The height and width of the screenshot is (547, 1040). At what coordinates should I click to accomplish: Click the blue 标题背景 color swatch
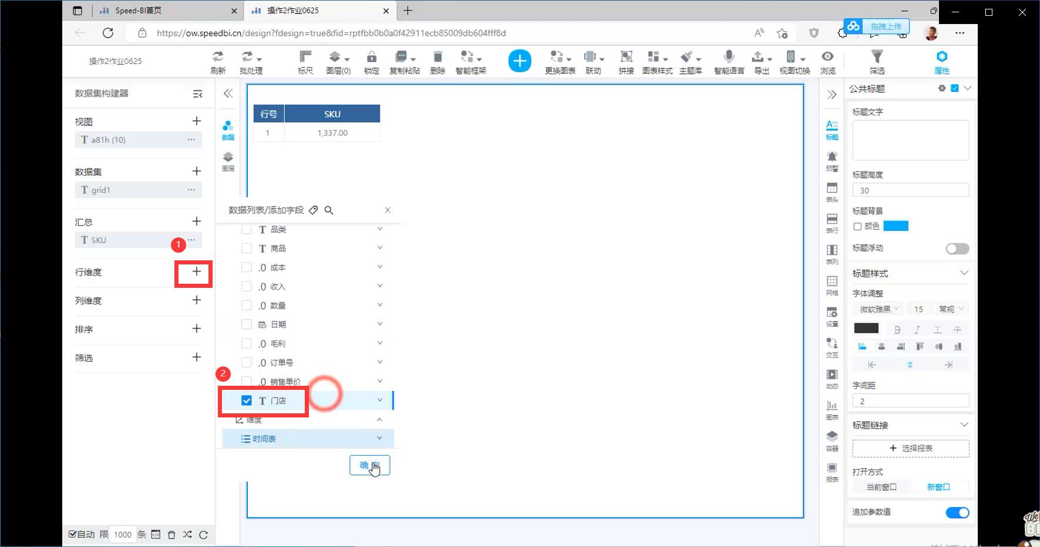(896, 226)
